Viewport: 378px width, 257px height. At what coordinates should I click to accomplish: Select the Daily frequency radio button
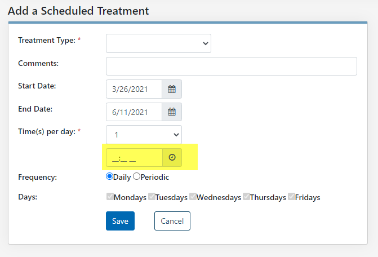coord(109,176)
